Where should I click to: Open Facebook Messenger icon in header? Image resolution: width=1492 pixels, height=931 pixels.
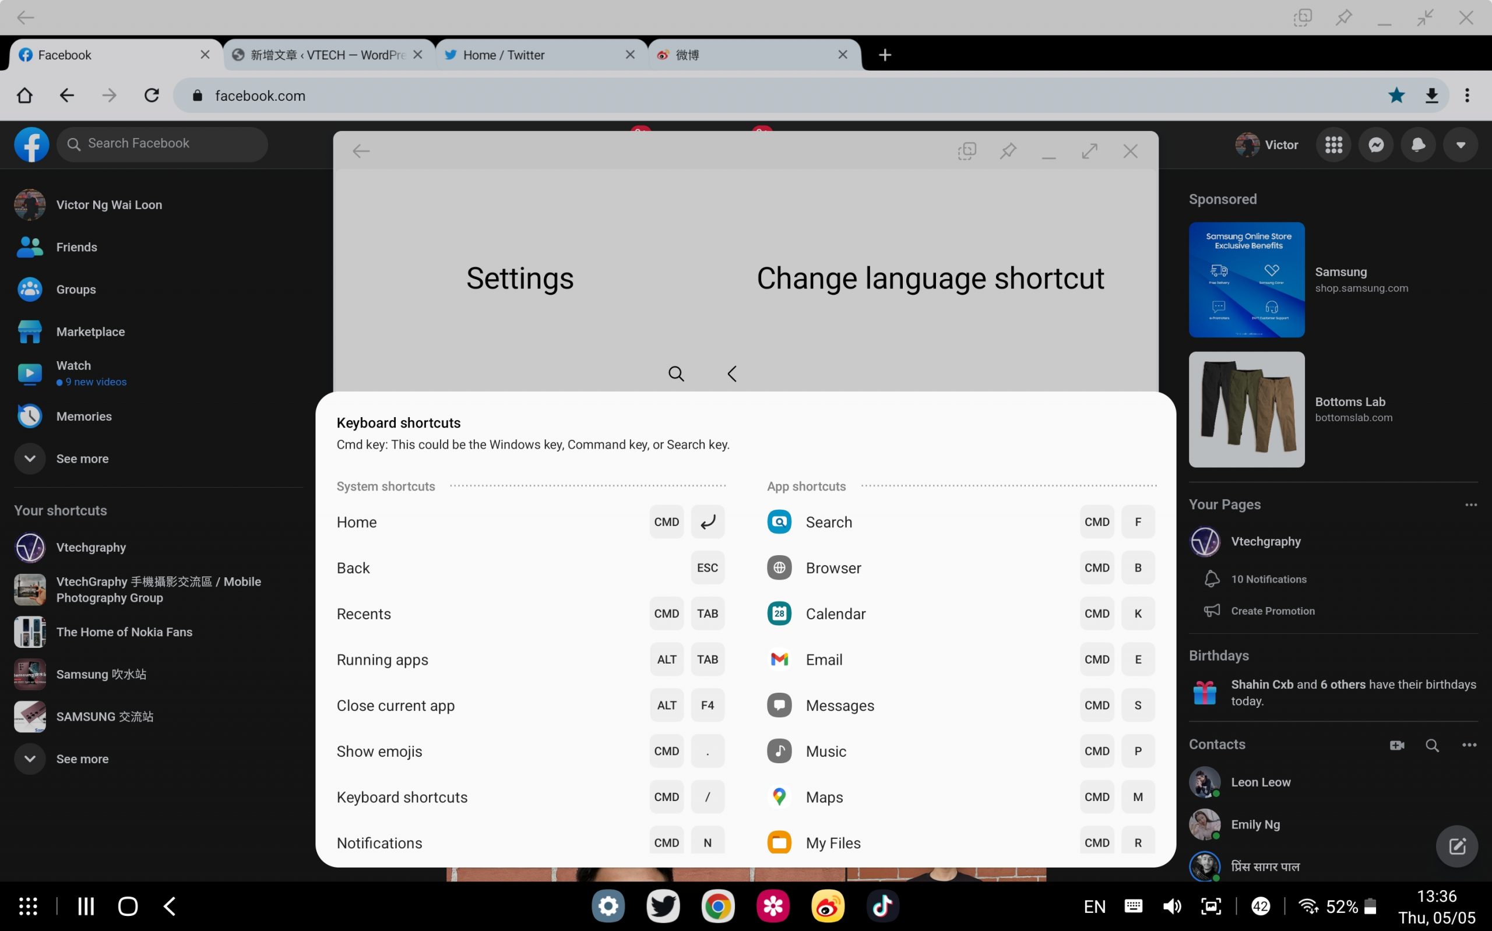[1375, 144]
